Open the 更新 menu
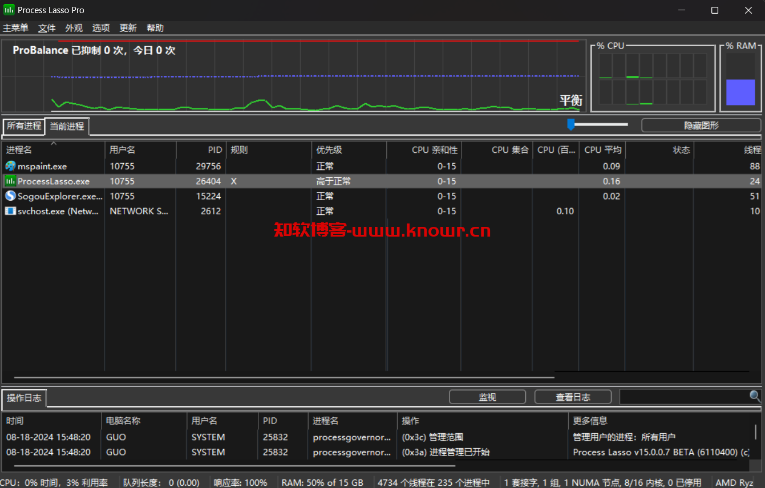The height and width of the screenshot is (488, 765). (128, 28)
